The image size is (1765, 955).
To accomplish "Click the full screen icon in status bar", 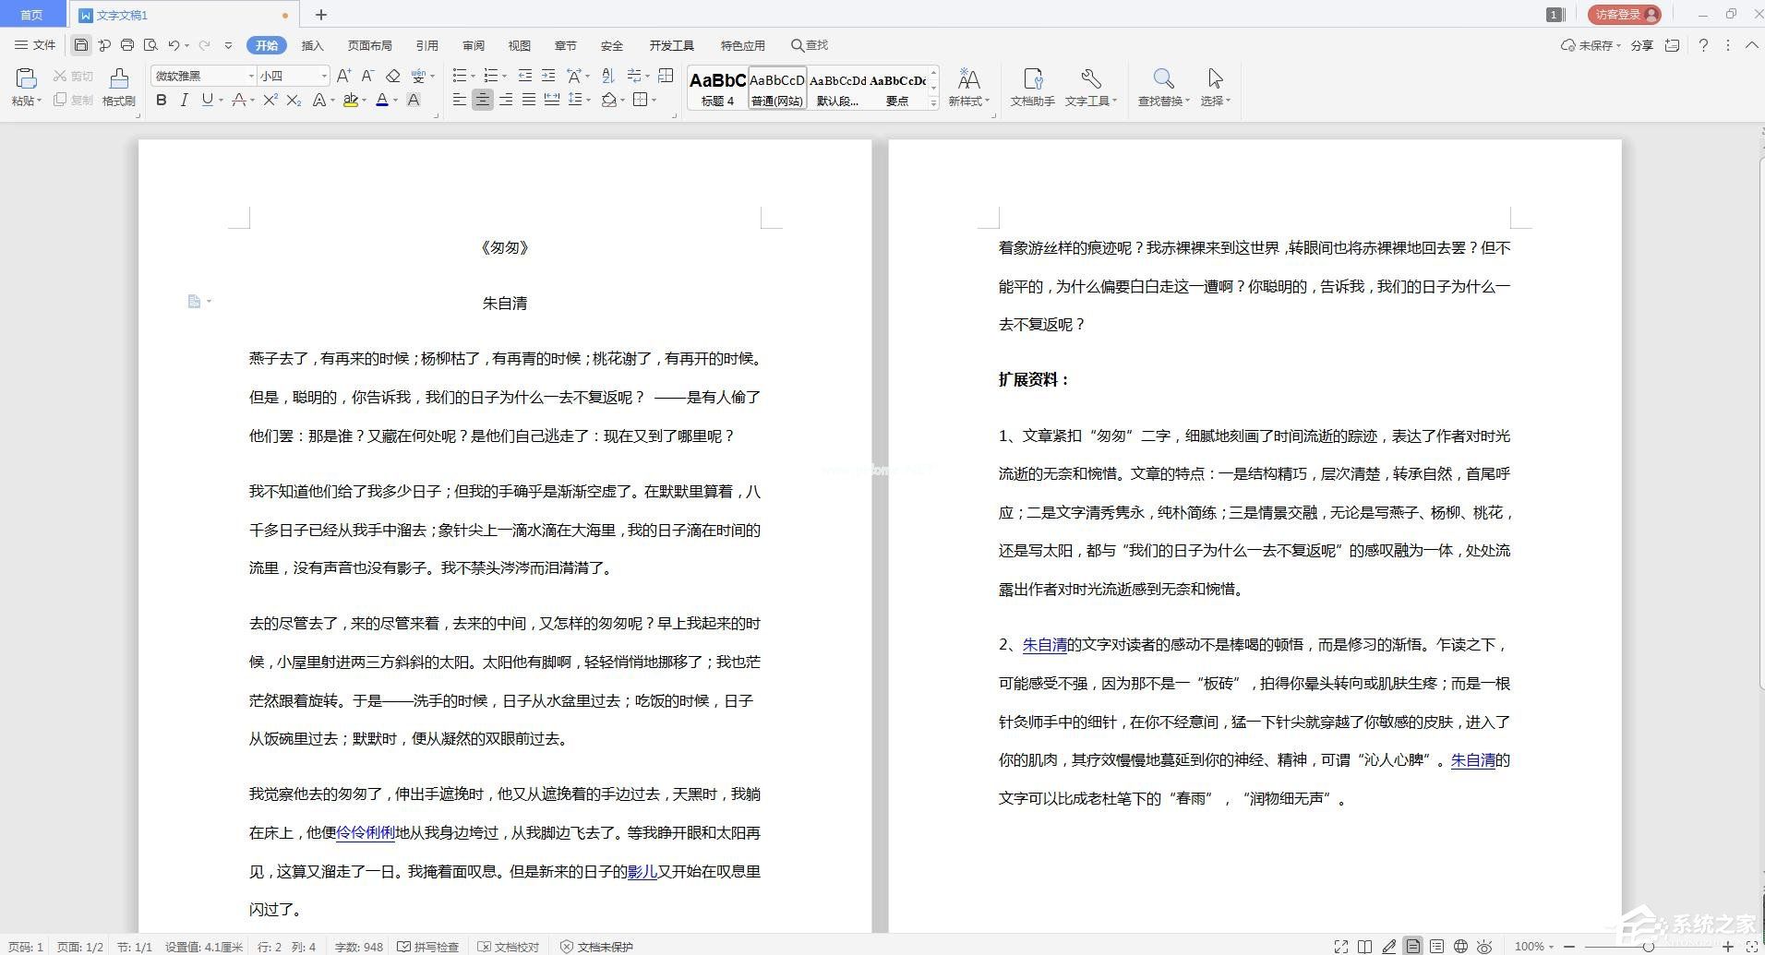I will point(1340,947).
